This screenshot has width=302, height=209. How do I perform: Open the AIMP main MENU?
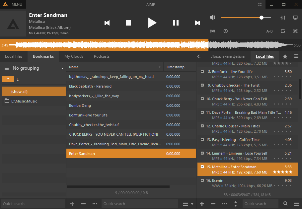tap(13, 4)
